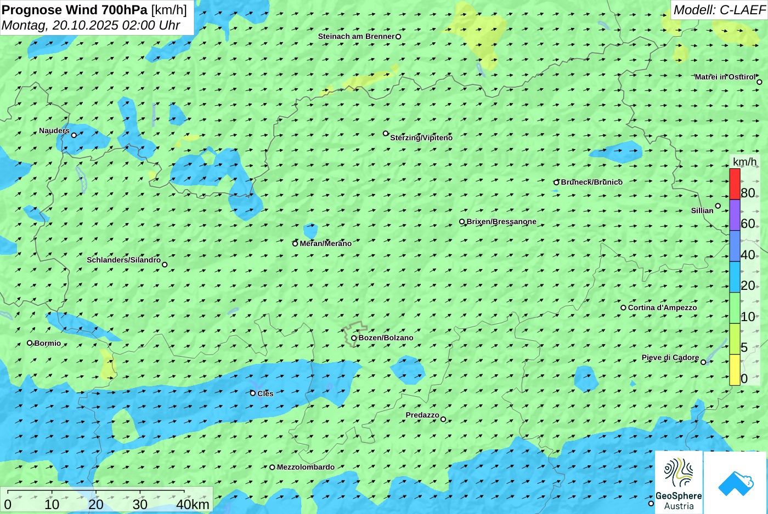The image size is (768, 514).
Task: Click the 'Modell: C-LAEF' label
Action: (719, 10)
